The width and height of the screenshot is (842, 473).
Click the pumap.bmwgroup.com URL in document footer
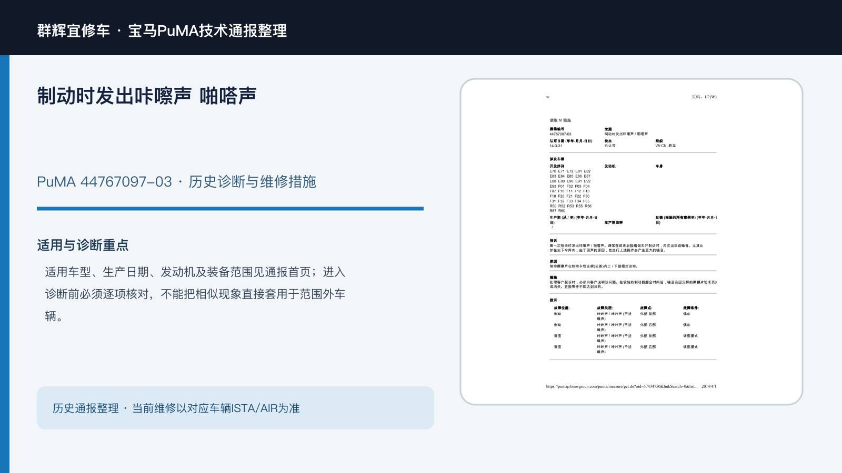click(x=622, y=386)
